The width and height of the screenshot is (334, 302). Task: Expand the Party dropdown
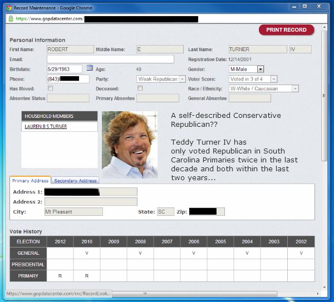coord(182,79)
